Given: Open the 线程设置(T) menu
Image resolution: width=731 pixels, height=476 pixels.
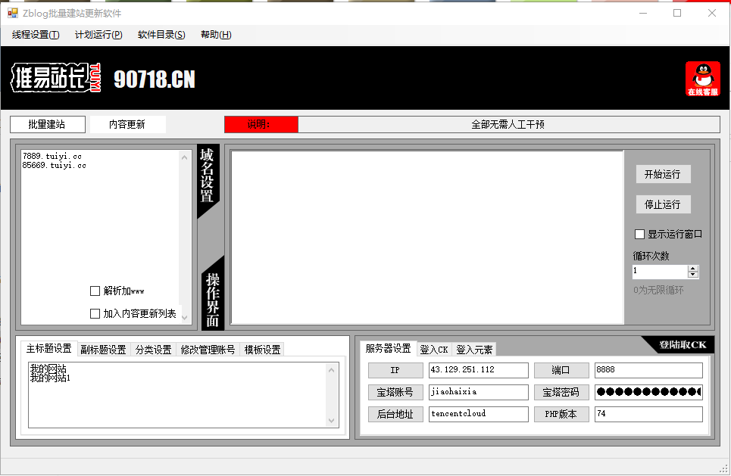Looking at the screenshot, I should coord(36,35).
